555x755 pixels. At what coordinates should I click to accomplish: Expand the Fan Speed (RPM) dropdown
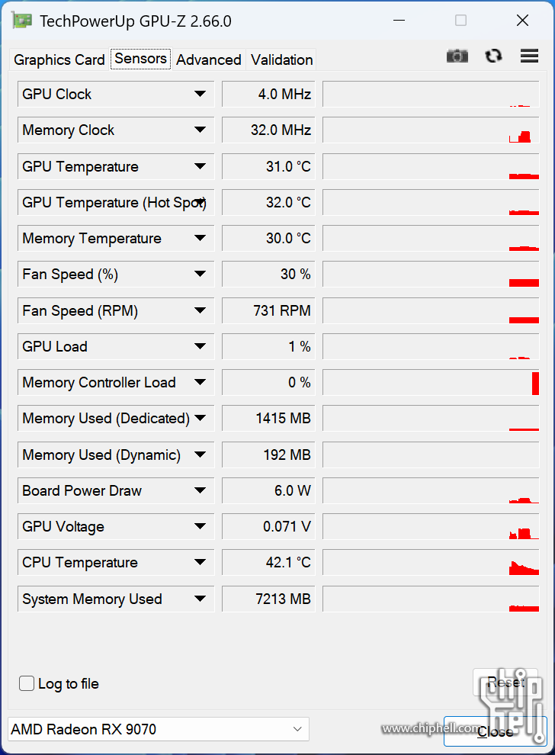coord(201,310)
